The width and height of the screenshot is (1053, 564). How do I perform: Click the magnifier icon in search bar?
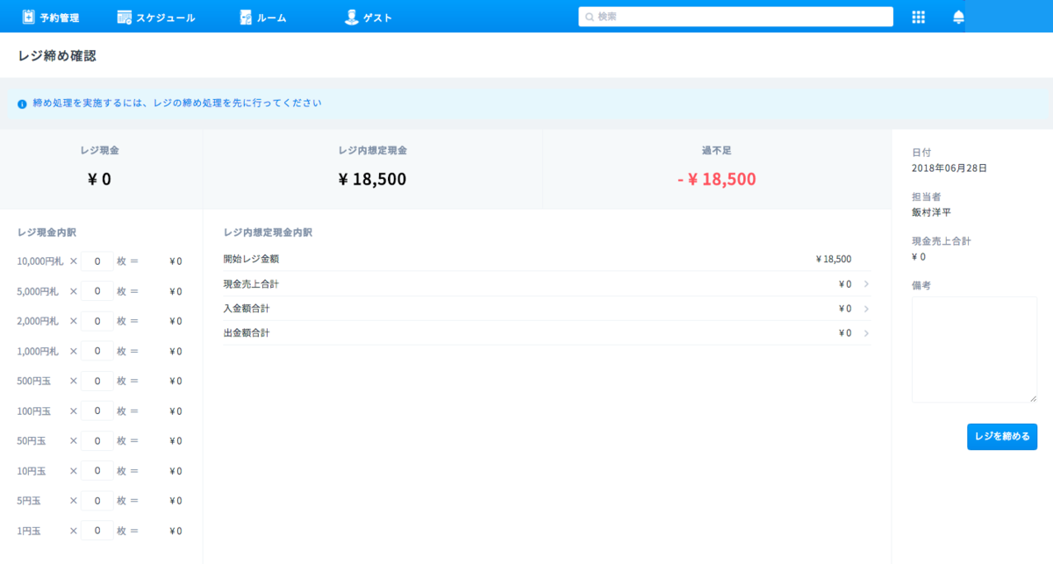click(x=590, y=17)
